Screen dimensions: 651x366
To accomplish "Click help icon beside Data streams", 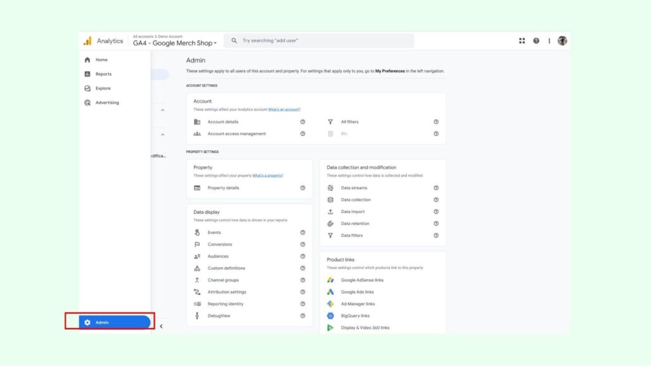I will pyautogui.click(x=436, y=188).
